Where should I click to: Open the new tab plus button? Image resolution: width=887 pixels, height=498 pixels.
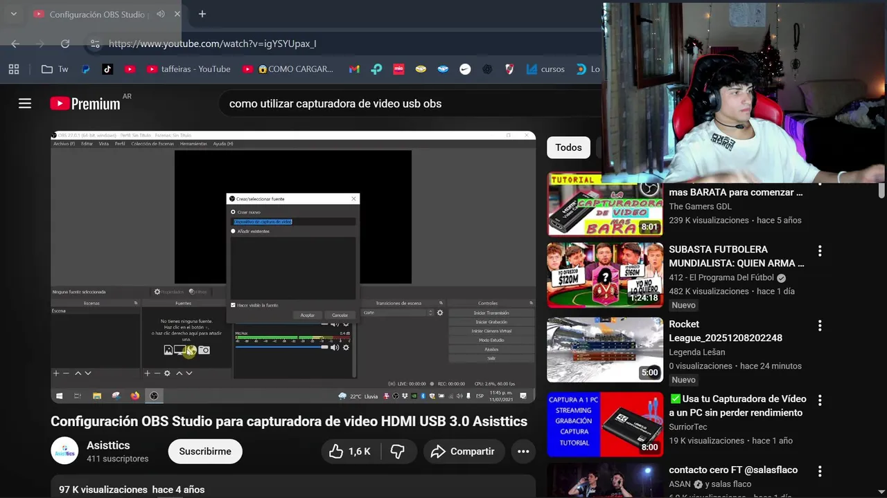pos(202,14)
